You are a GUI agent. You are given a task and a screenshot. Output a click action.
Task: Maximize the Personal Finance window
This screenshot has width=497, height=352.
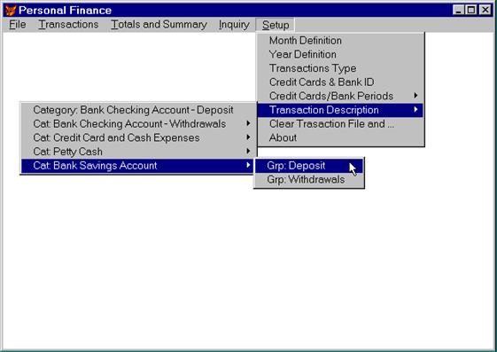tap(471, 10)
